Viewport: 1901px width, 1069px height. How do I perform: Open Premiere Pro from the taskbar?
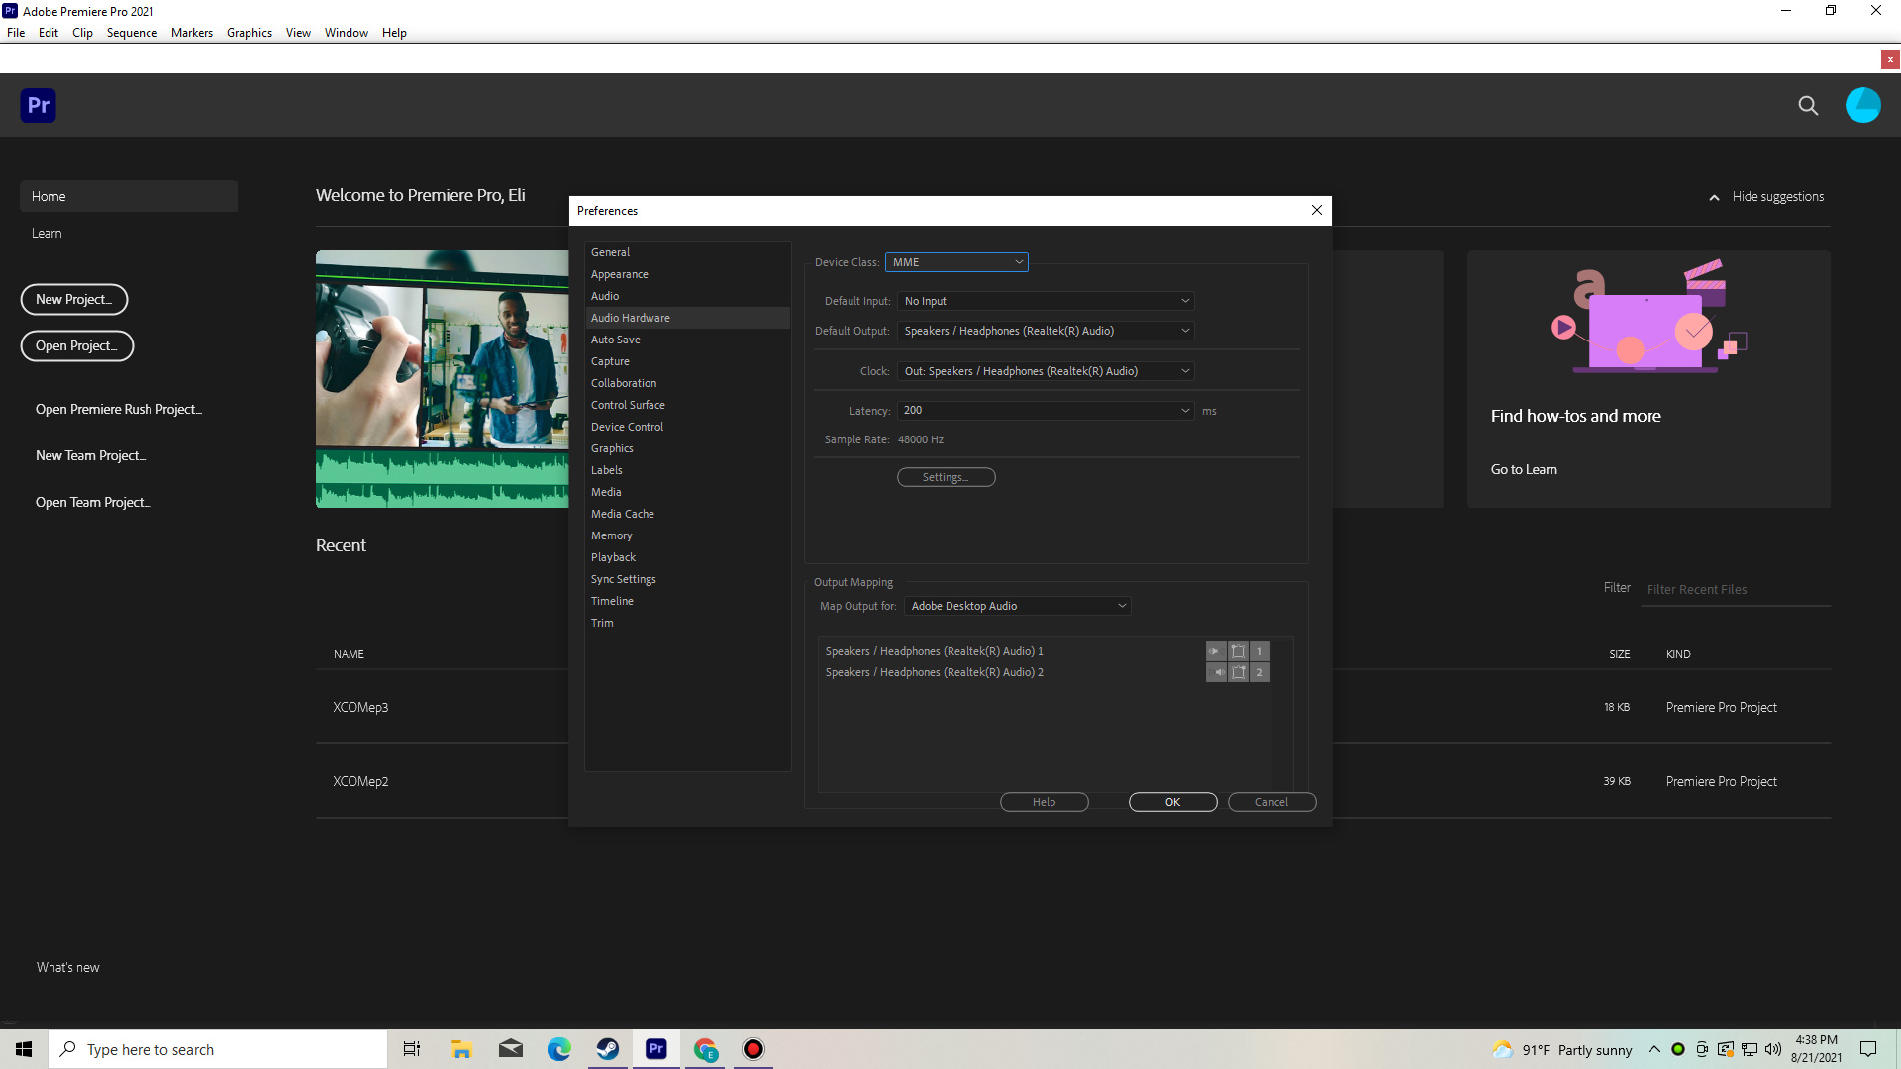click(655, 1048)
